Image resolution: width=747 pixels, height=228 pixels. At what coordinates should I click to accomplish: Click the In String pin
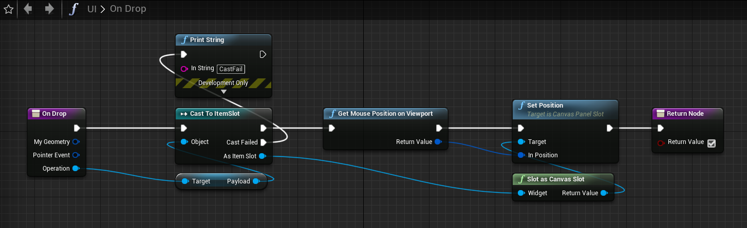(184, 69)
